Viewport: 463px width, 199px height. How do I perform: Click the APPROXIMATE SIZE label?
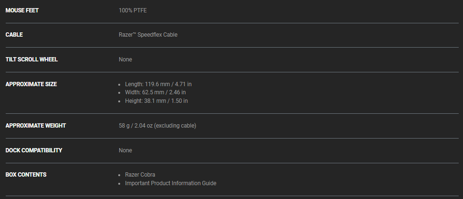click(31, 84)
